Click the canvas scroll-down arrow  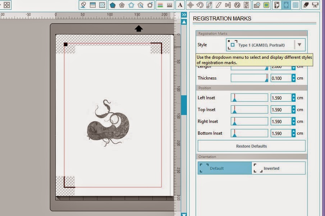pyautogui.click(x=184, y=214)
